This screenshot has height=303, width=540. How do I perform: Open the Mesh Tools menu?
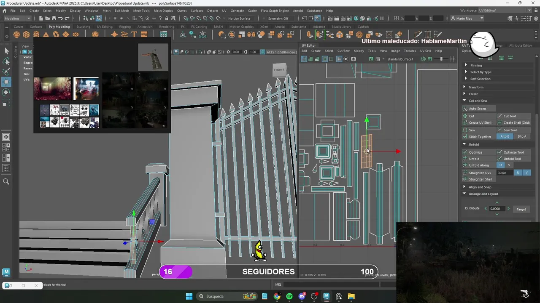point(141,11)
